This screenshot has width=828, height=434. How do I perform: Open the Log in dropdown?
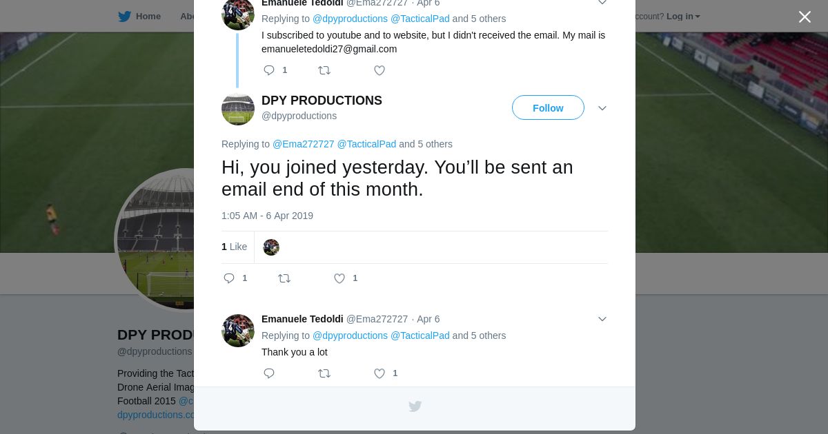click(x=682, y=17)
